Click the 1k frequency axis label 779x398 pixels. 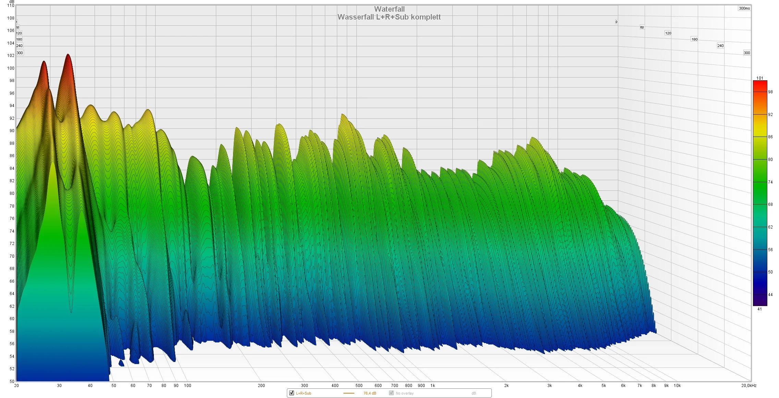(x=433, y=386)
